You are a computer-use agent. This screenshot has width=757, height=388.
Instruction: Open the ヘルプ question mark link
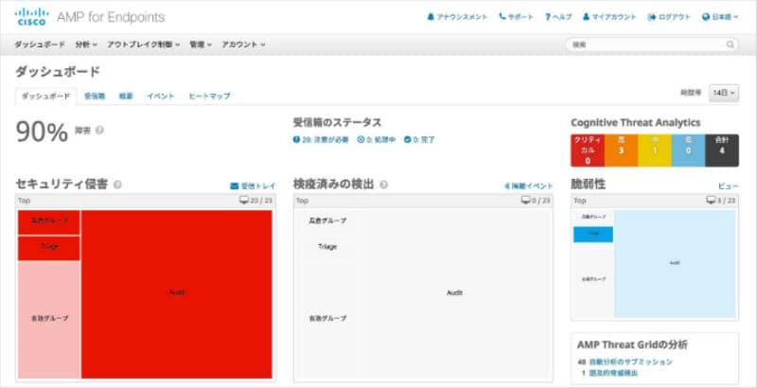point(558,17)
